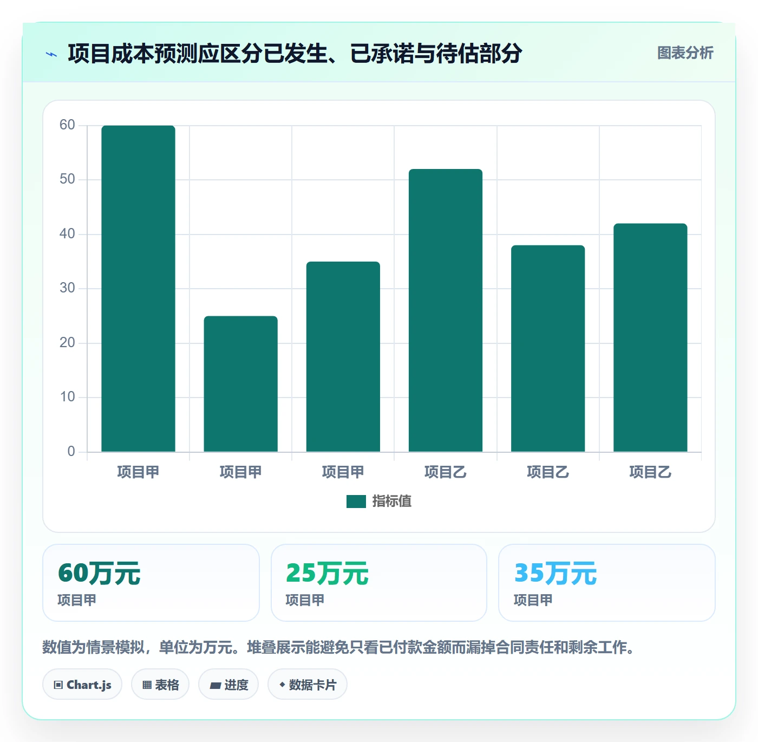
Task: Click the bar with value 35
Action: pos(343,357)
